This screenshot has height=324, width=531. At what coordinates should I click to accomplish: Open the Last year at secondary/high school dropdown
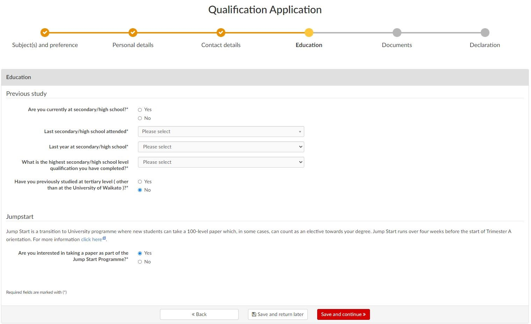point(221,147)
